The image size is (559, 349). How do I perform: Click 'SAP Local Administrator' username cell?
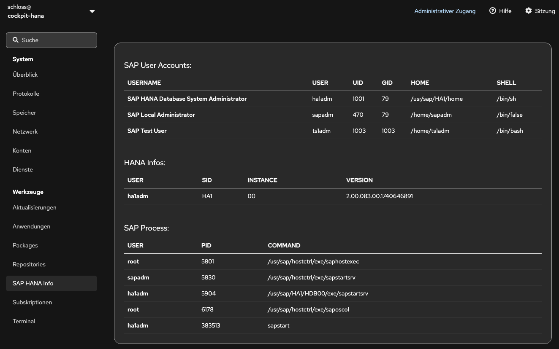[161, 115]
